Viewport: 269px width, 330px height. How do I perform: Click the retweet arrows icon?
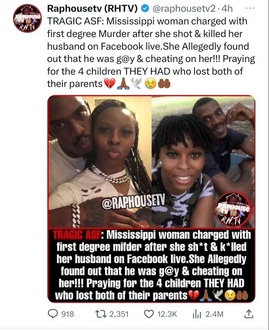click(101, 314)
